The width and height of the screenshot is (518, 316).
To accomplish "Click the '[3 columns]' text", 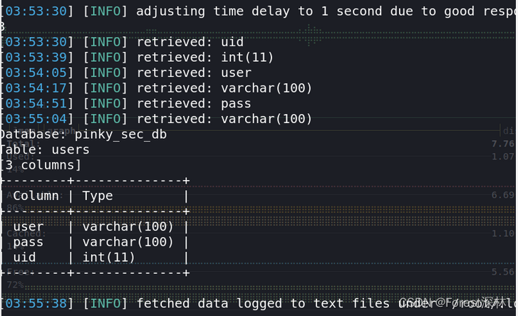I will (41, 165).
